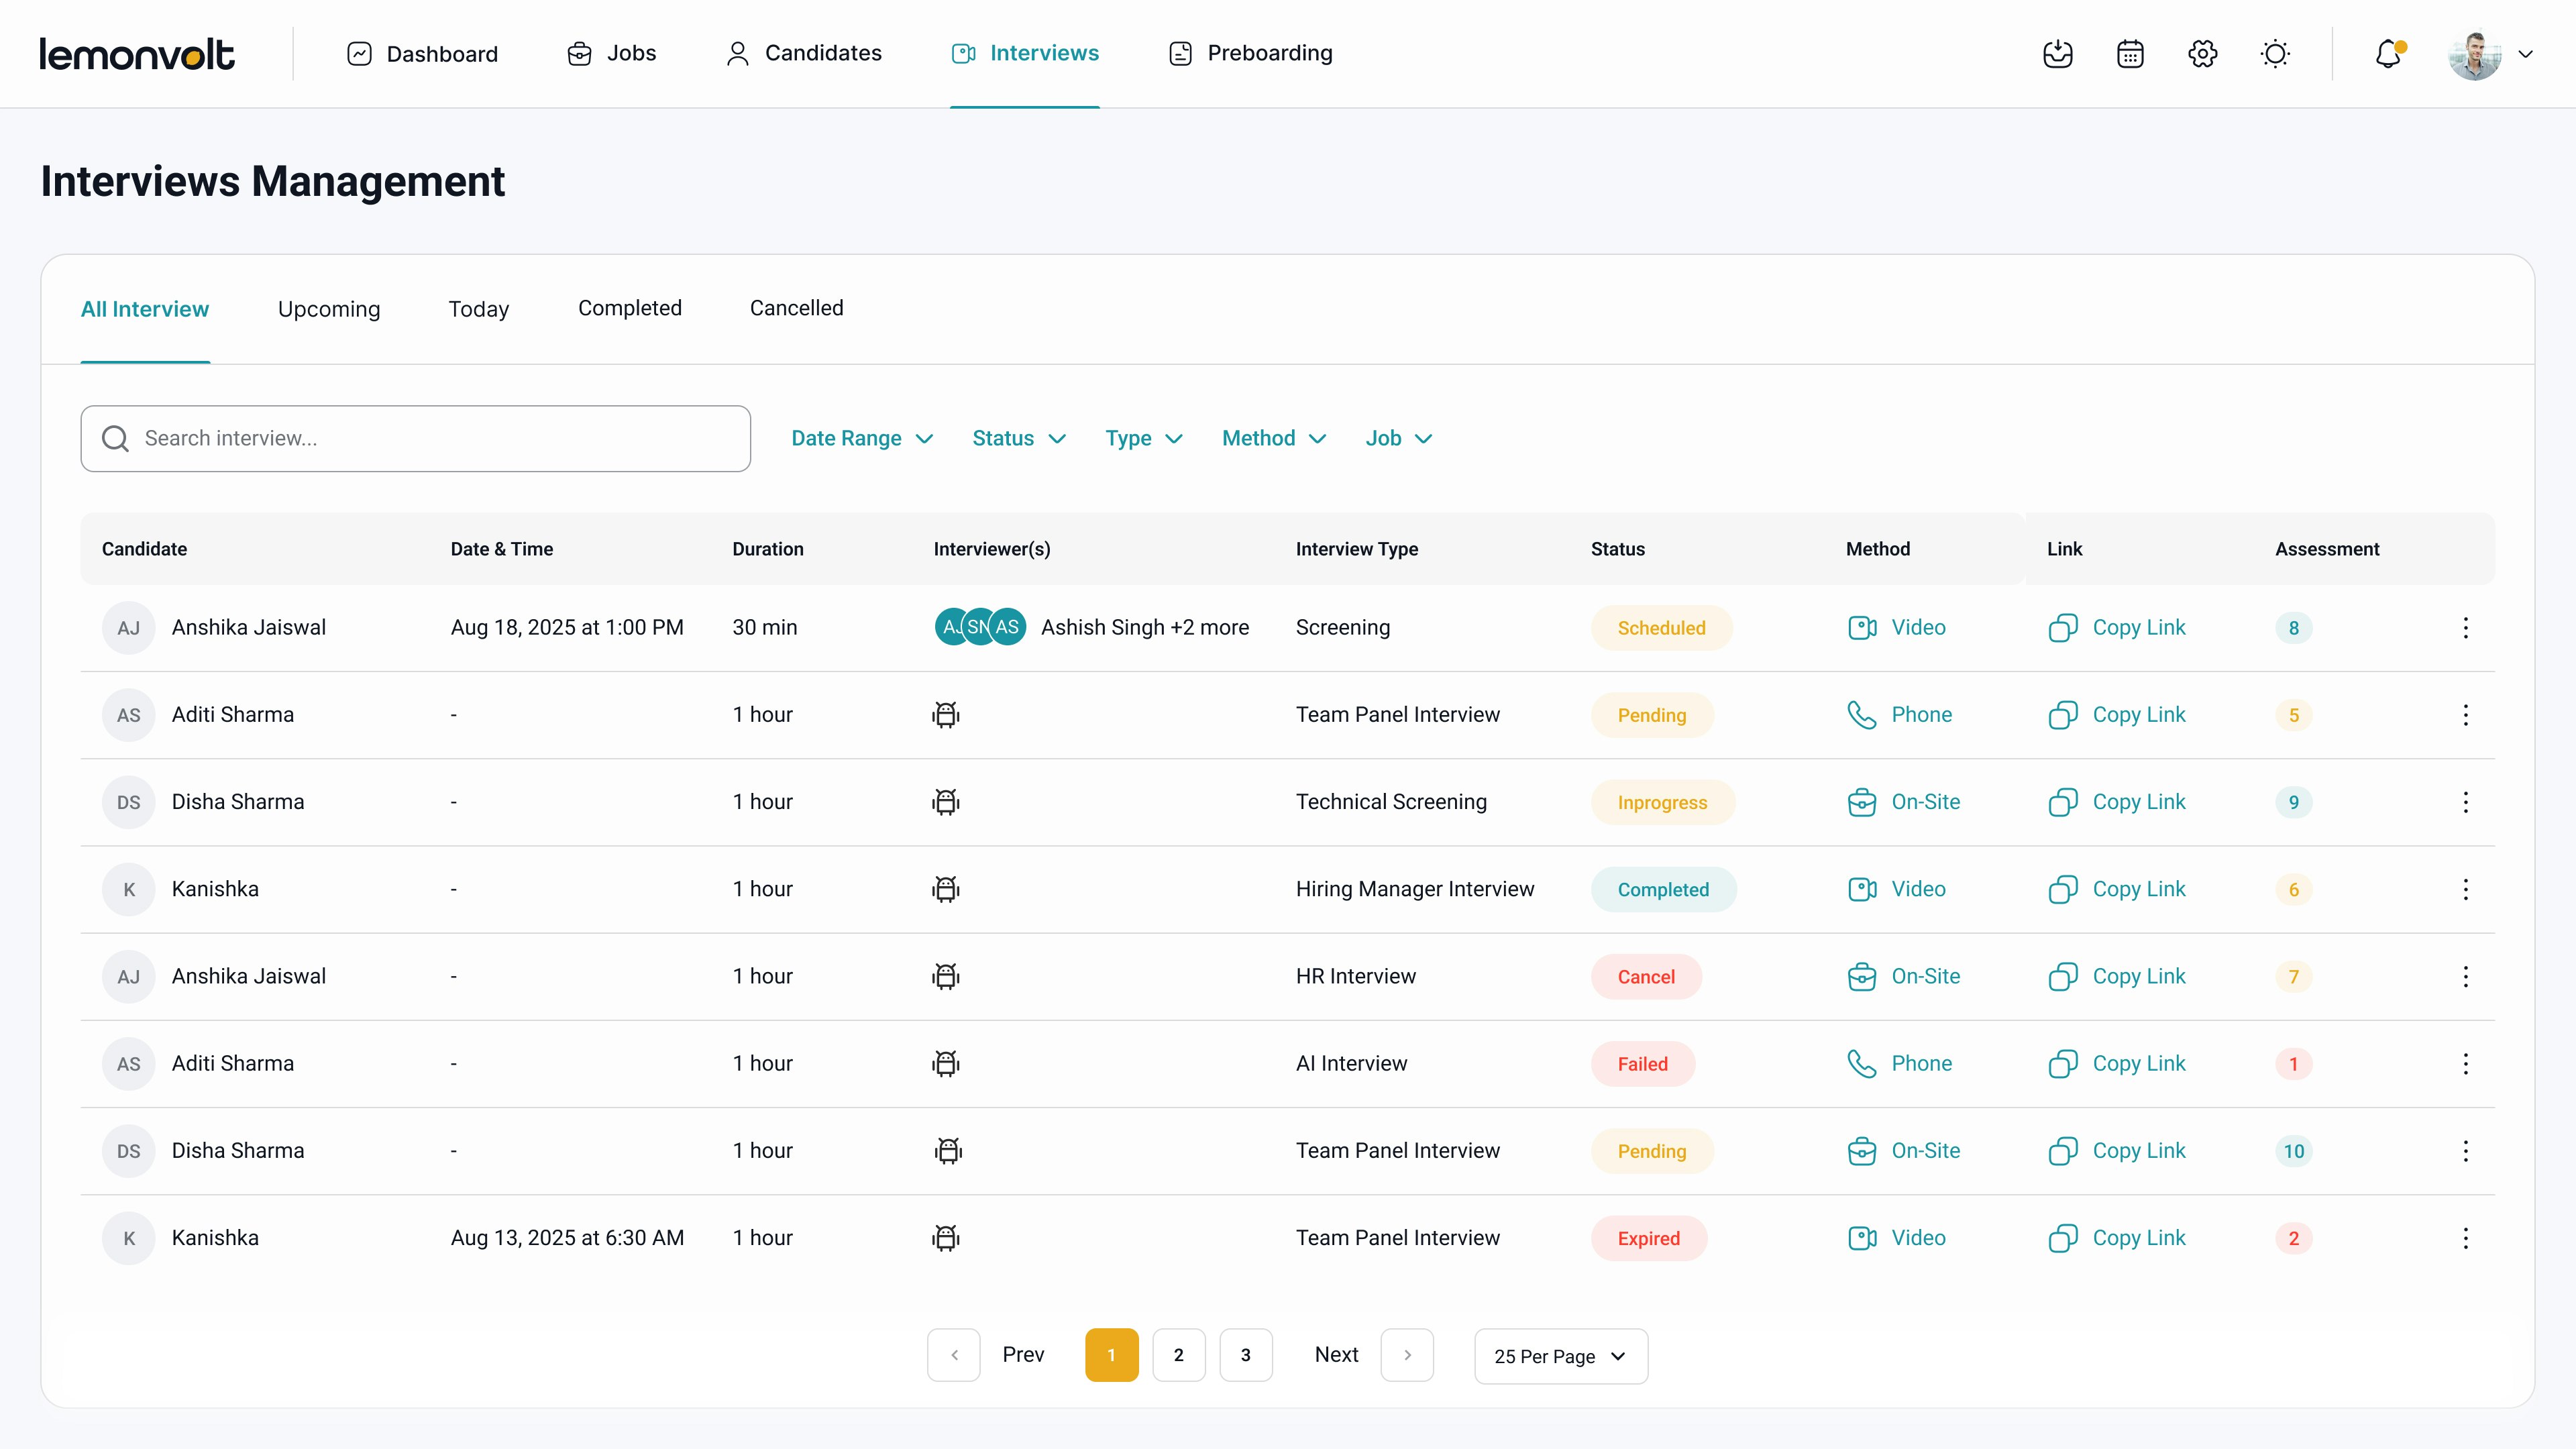This screenshot has height=1449, width=2576.
Task: Open the three-dot actions menu for Kanishka's Expired interview
Action: click(x=2466, y=1238)
